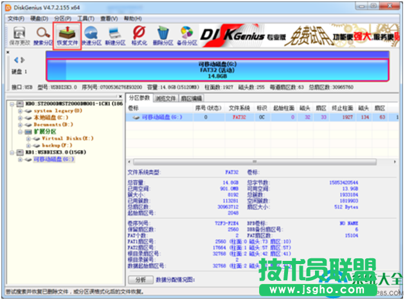Expand the 可移动磁盘 (G:) tree node
This screenshot has height=300, width=405.
(x=20, y=160)
